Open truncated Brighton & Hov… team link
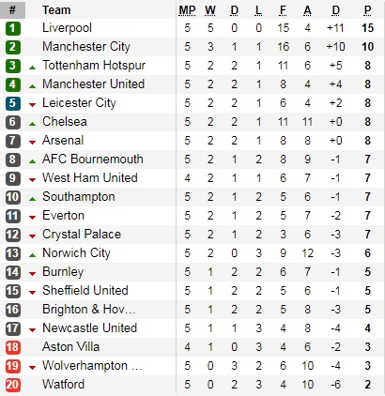The height and width of the screenshot is (396, 385). (x=89, y=309)
